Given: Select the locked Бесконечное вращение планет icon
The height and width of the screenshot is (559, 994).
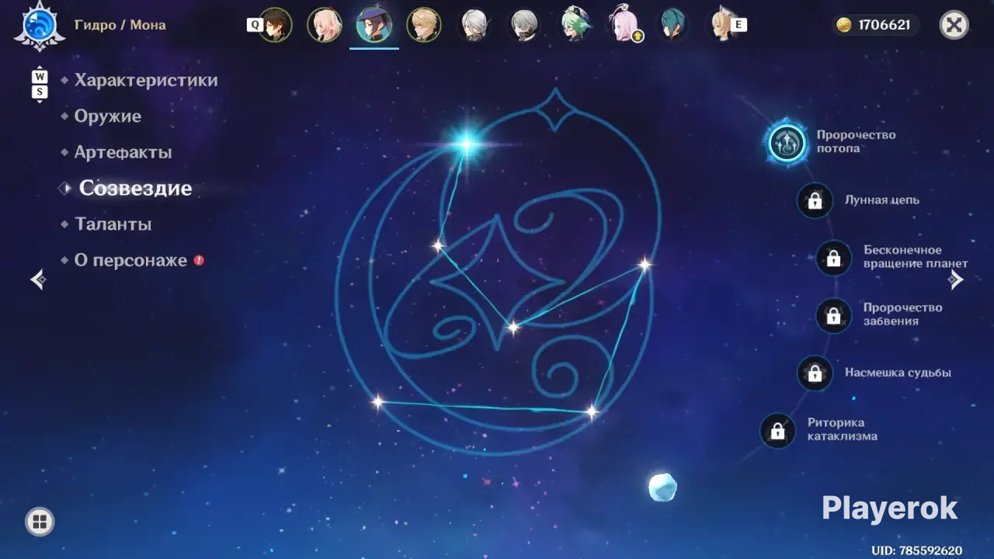Looking at the screenshot, I should (x=833, y=258).
